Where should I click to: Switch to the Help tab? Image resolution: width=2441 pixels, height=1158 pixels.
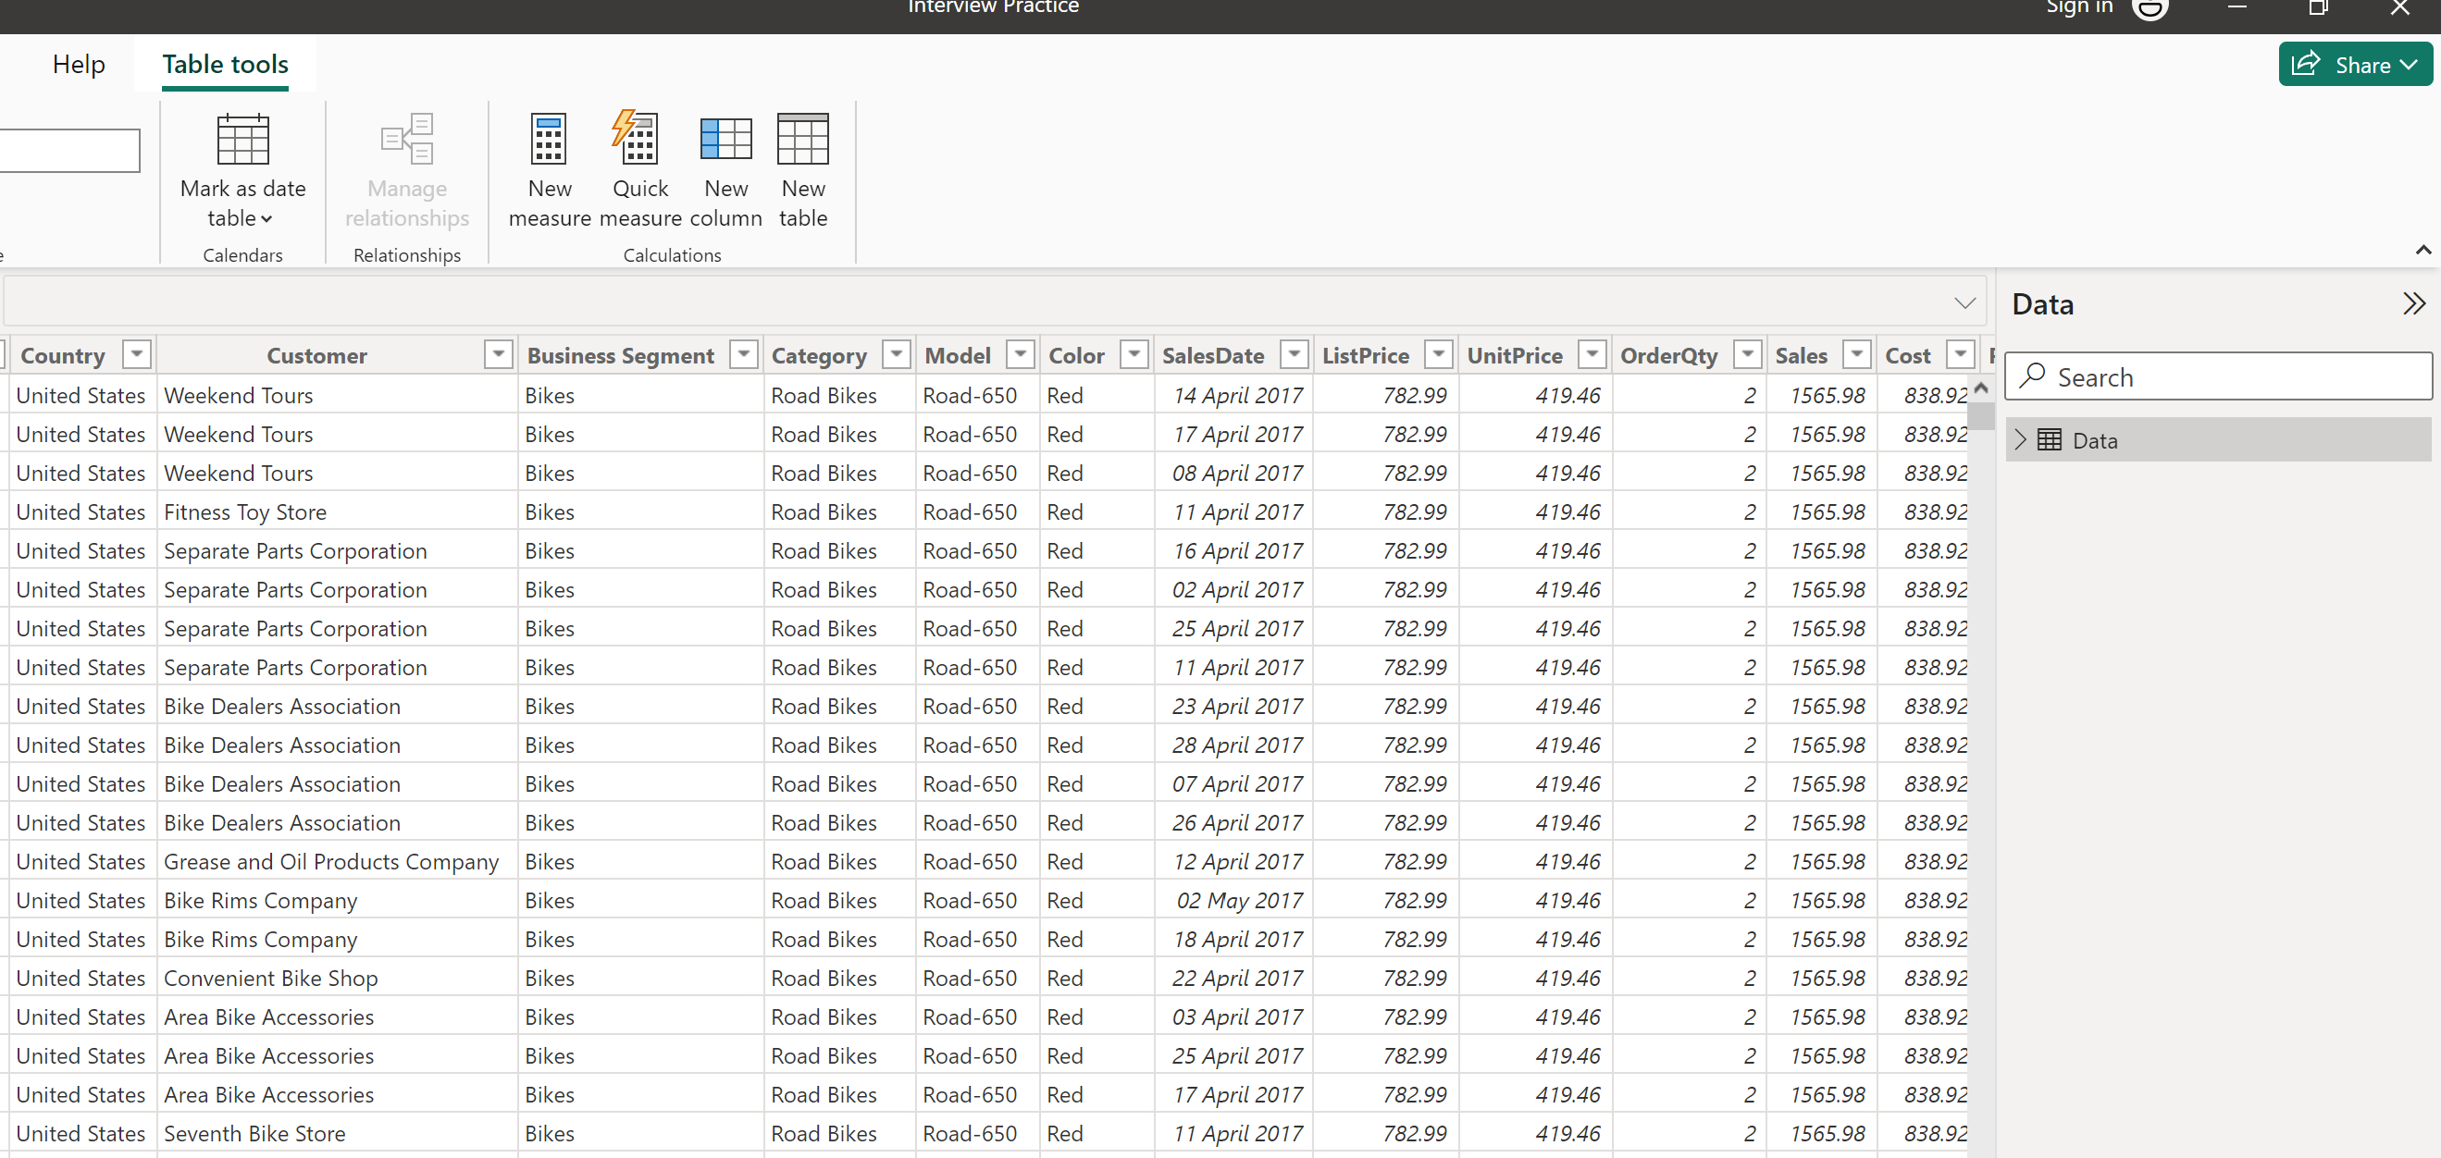79,65
